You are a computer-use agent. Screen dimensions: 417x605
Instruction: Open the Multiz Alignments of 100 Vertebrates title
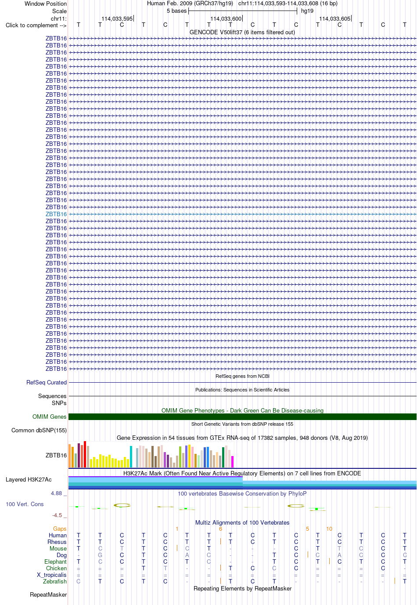(x=242, y=522)
